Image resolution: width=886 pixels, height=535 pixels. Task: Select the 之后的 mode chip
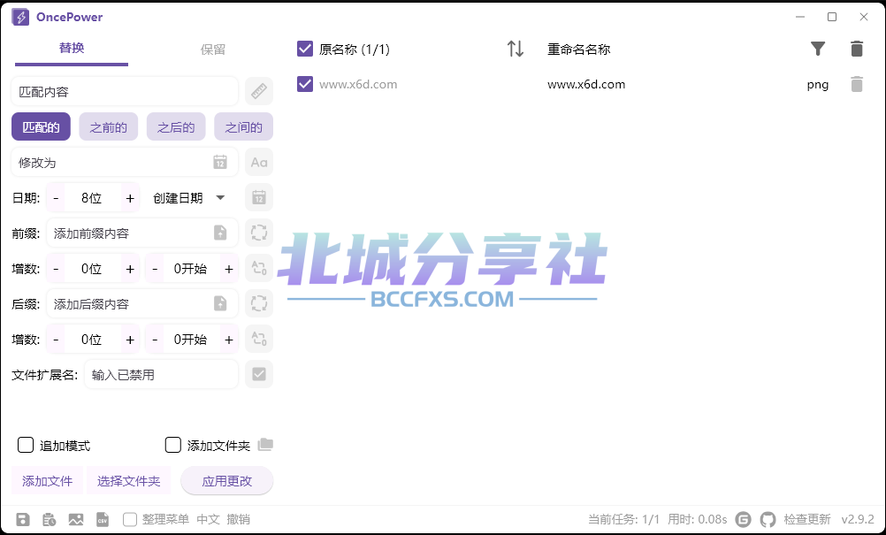point(176,127)
